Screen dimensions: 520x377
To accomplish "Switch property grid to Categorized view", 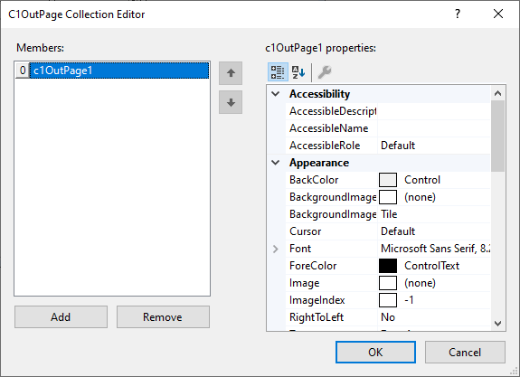I will point(278,72).
